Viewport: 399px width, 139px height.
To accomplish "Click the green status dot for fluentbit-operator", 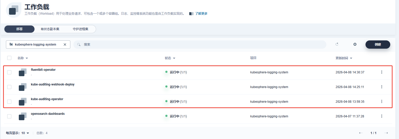I will tap(166, 72).
